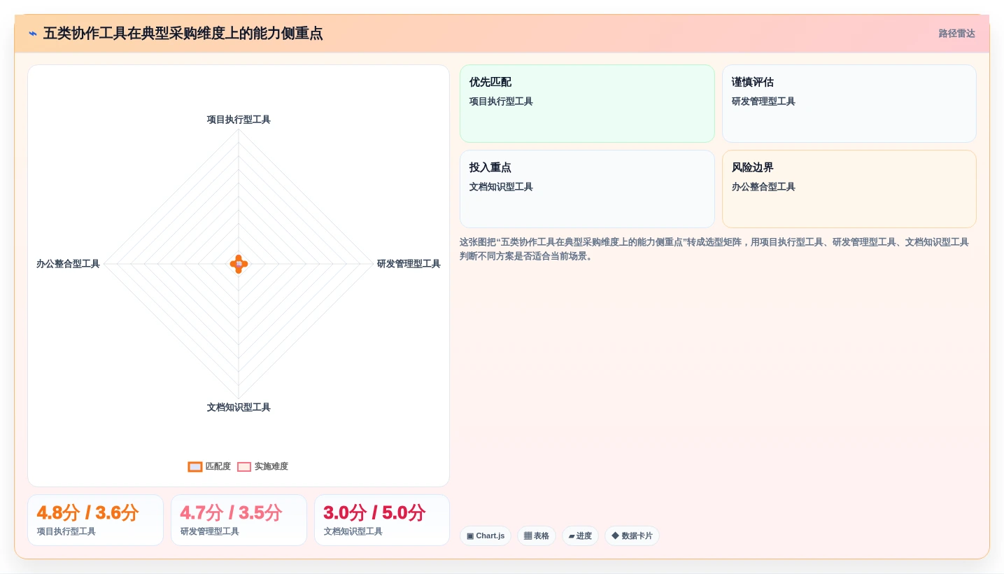Click 文档知识型工具 text in 投入重点 card
The width and height of the screenshot is (1004, 574).
501,187
